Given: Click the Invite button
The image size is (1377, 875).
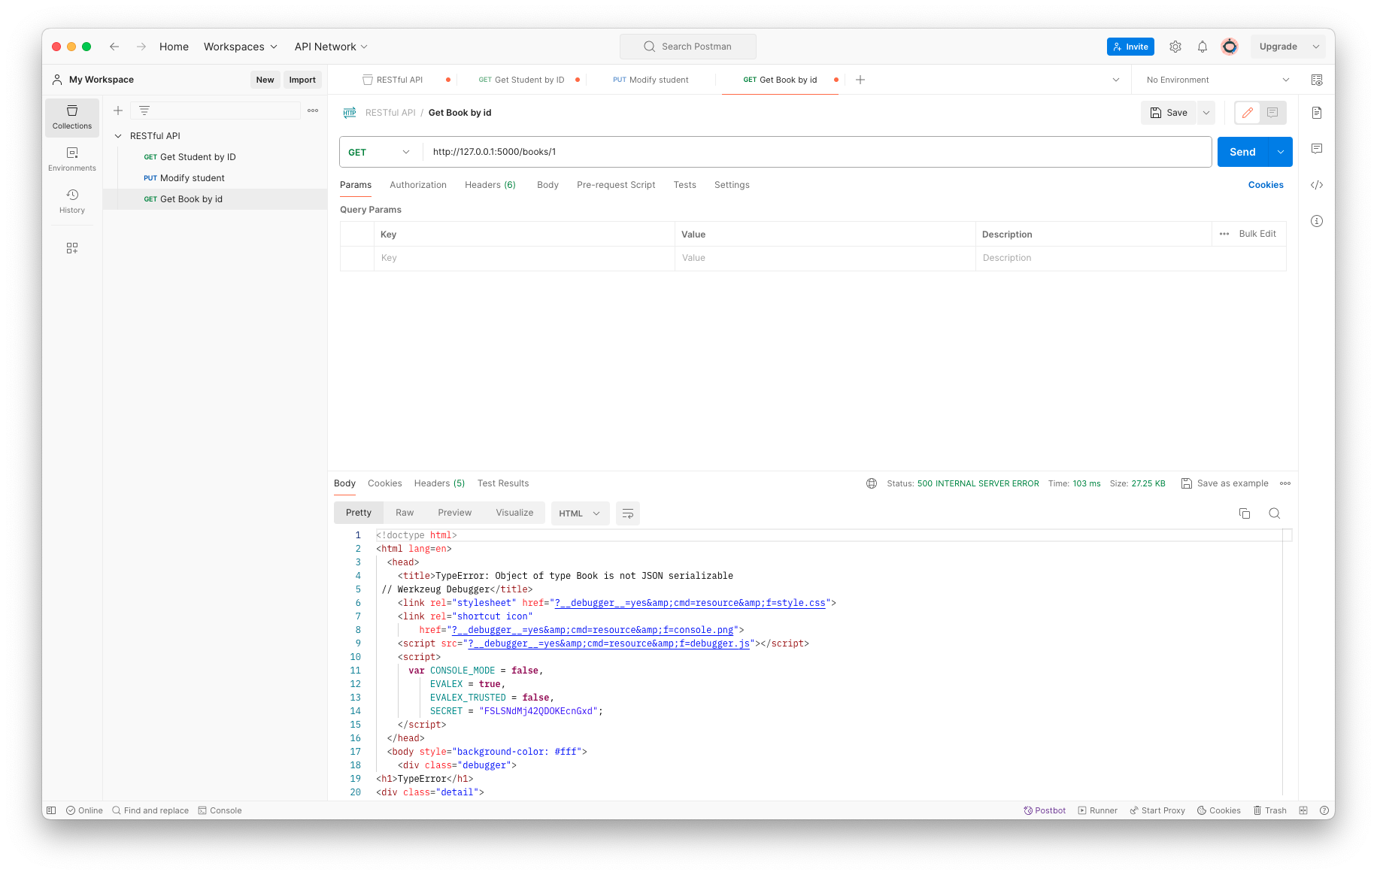Looking at the screenshot, I should point(1130,47).
